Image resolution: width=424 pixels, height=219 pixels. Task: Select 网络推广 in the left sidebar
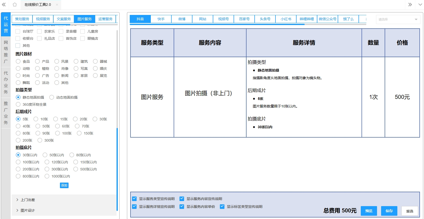(x=6, y=52)
